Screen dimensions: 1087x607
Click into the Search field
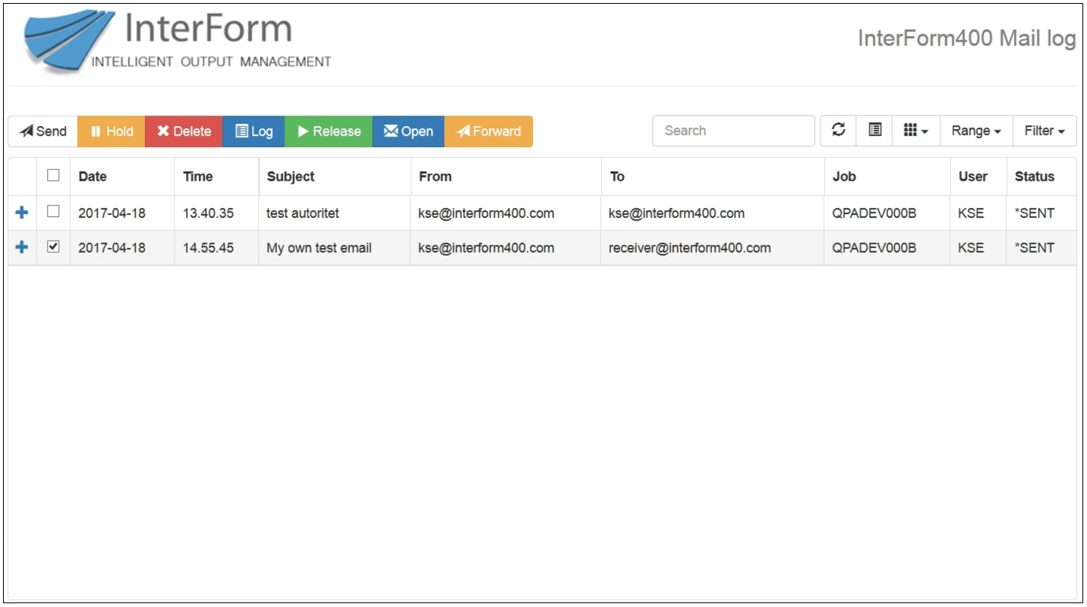(733, 131)
